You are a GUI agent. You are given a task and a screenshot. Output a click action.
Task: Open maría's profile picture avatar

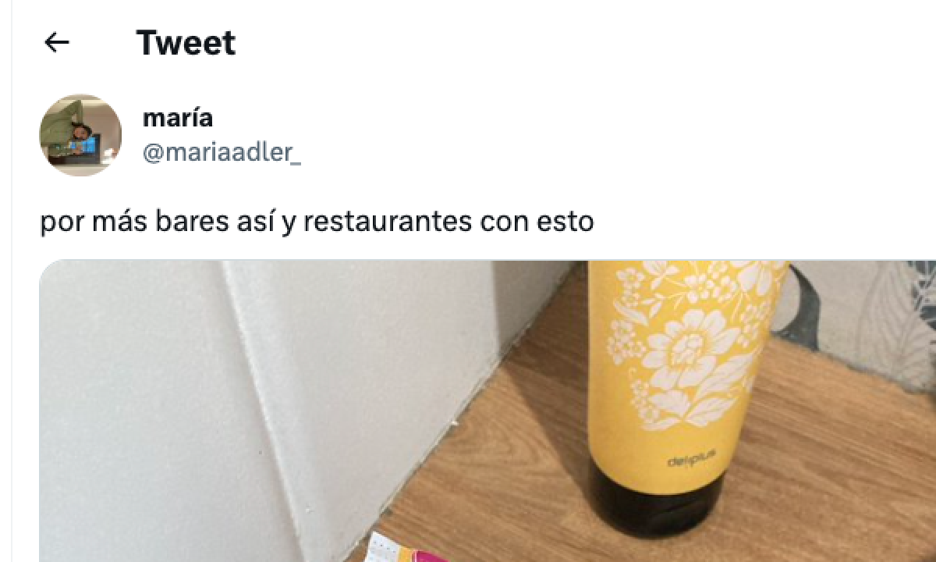click(81, 135)
